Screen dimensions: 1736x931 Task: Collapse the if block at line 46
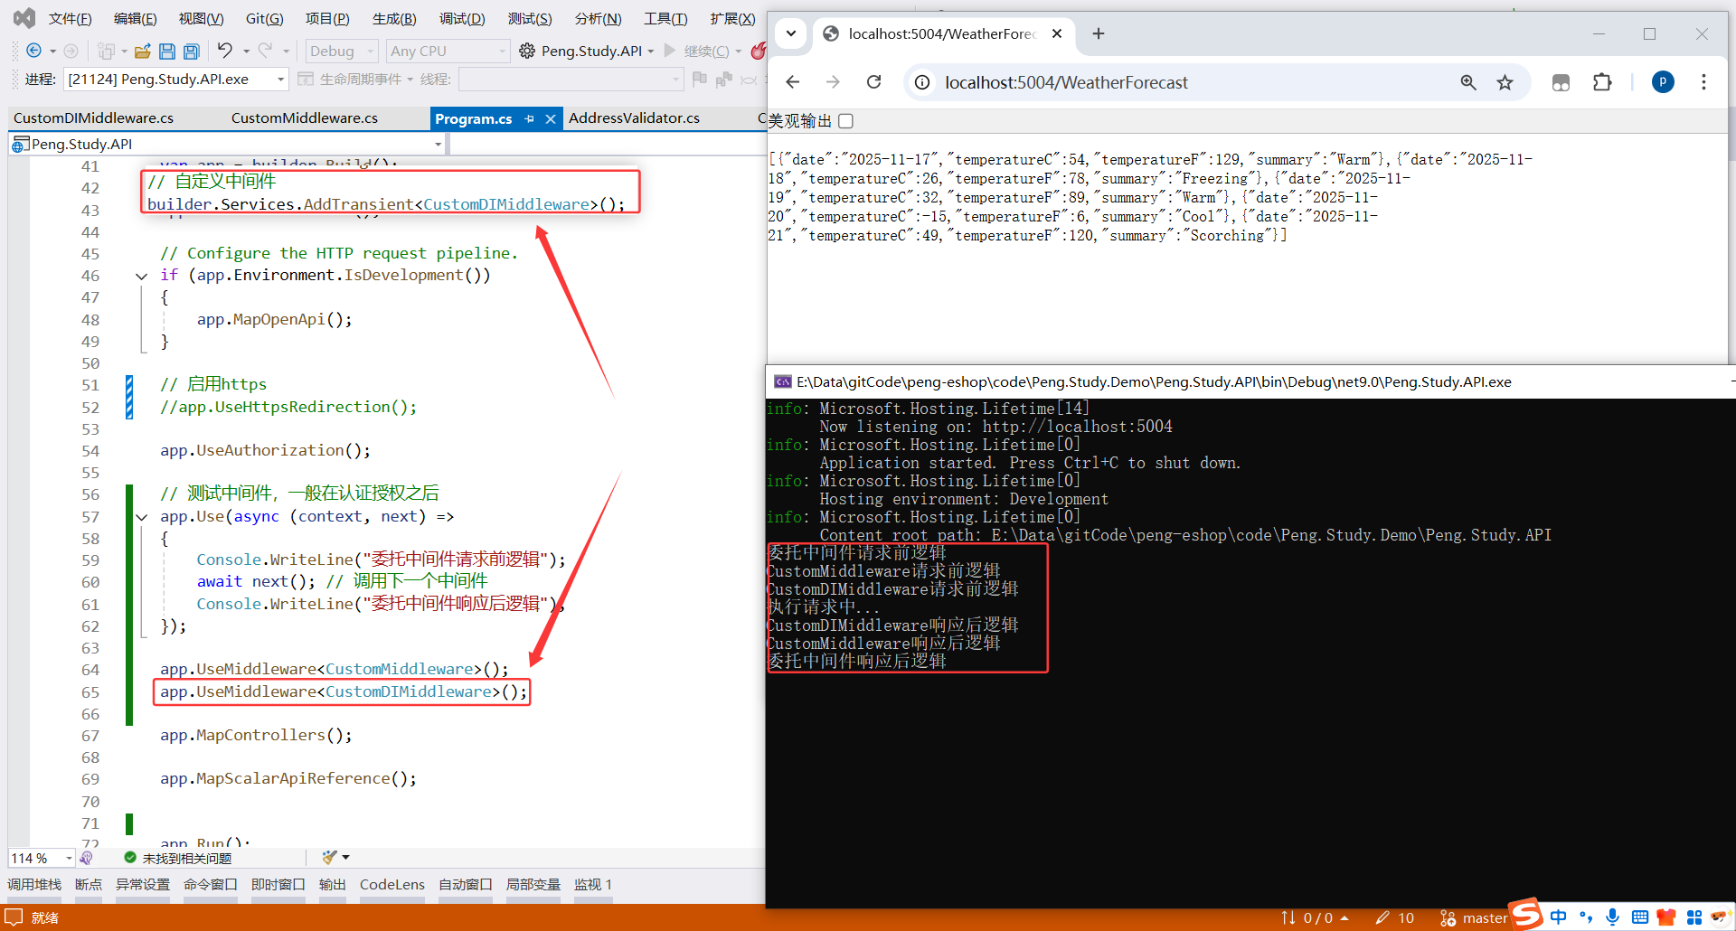click(x=141, y=276)
